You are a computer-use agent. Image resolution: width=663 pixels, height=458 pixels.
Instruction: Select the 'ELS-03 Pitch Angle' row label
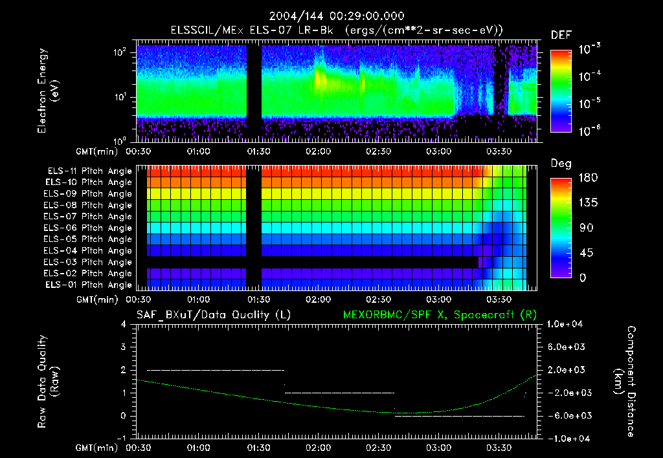click(x=88, y=262)
